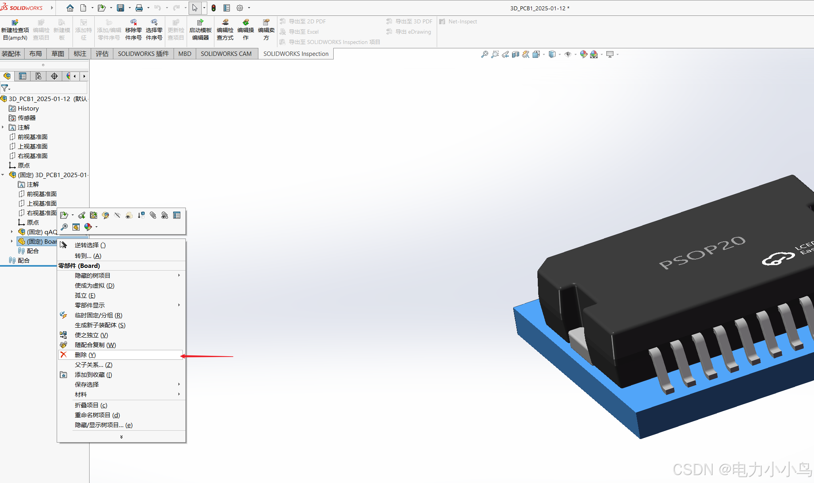Click the Hide Components eye icon in the context toolbar
This screenshot has width=814, height=483.
[117, 215]
